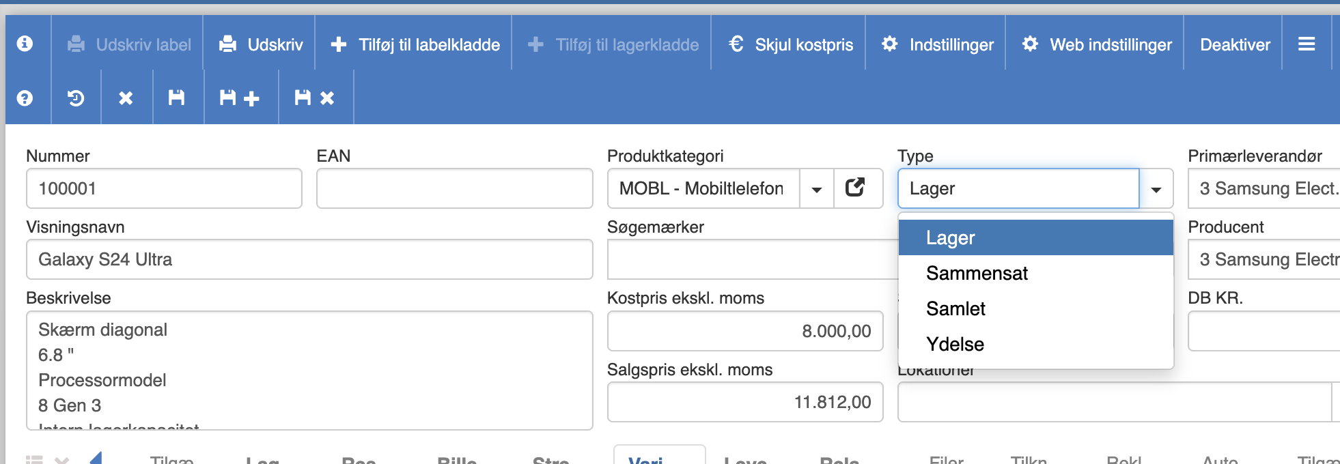Collapse the Type dropdown arrow
This screenshot has height=464, width=1340.
point(1156,189)
